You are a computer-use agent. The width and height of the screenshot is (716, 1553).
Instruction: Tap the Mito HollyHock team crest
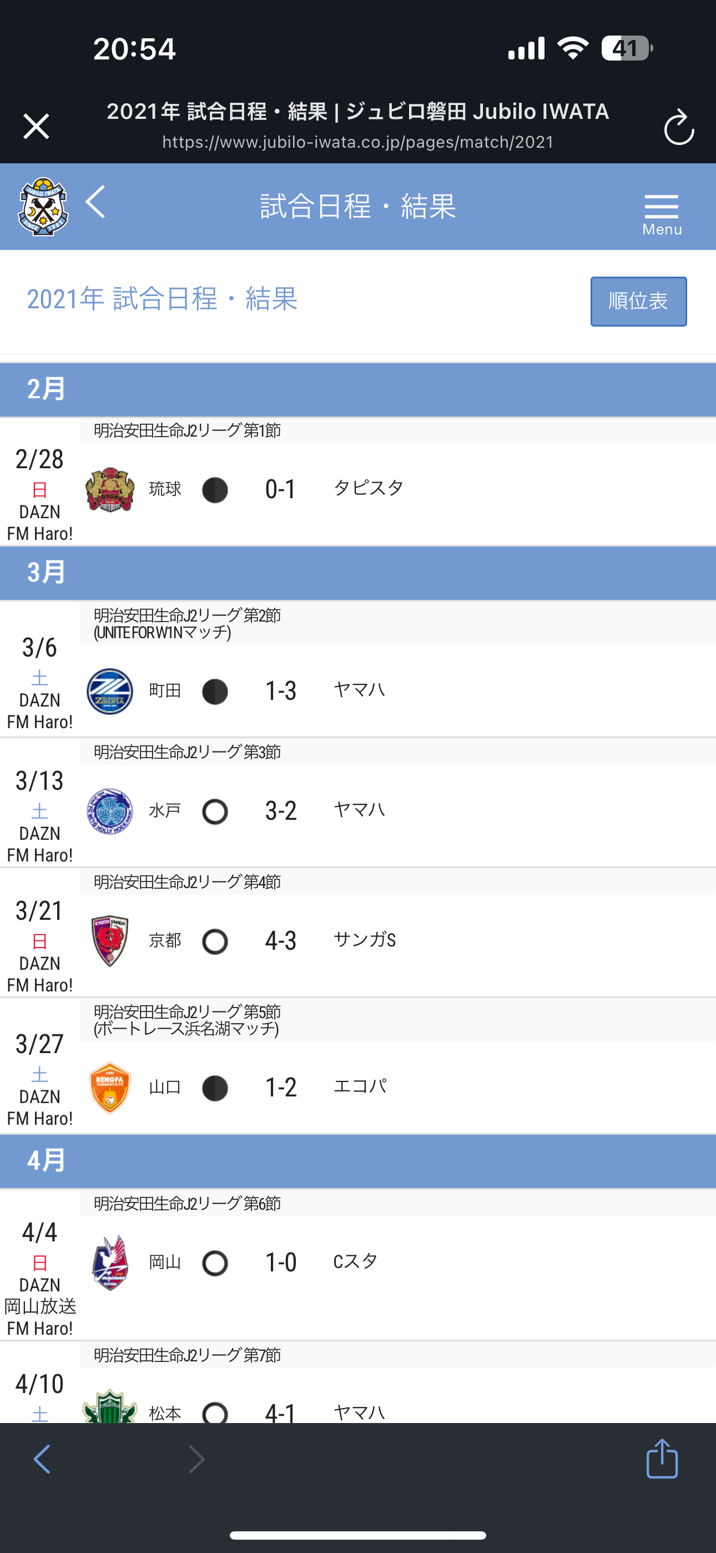click(110, 811)
